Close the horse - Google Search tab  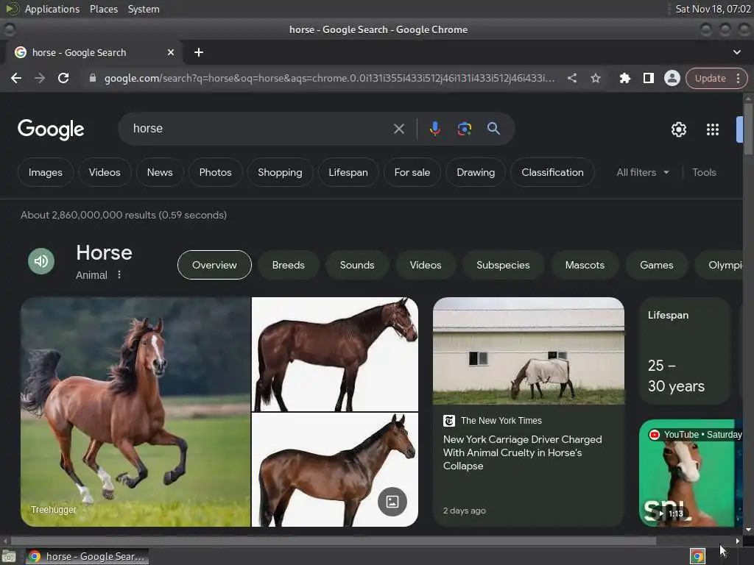(x=171, y=52)
